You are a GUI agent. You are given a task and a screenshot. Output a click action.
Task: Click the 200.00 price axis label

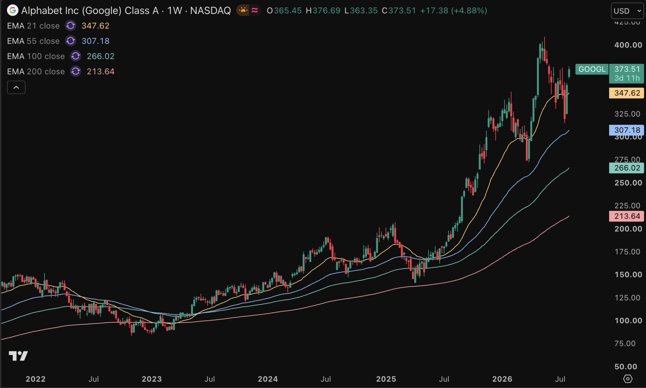(628, 229)
